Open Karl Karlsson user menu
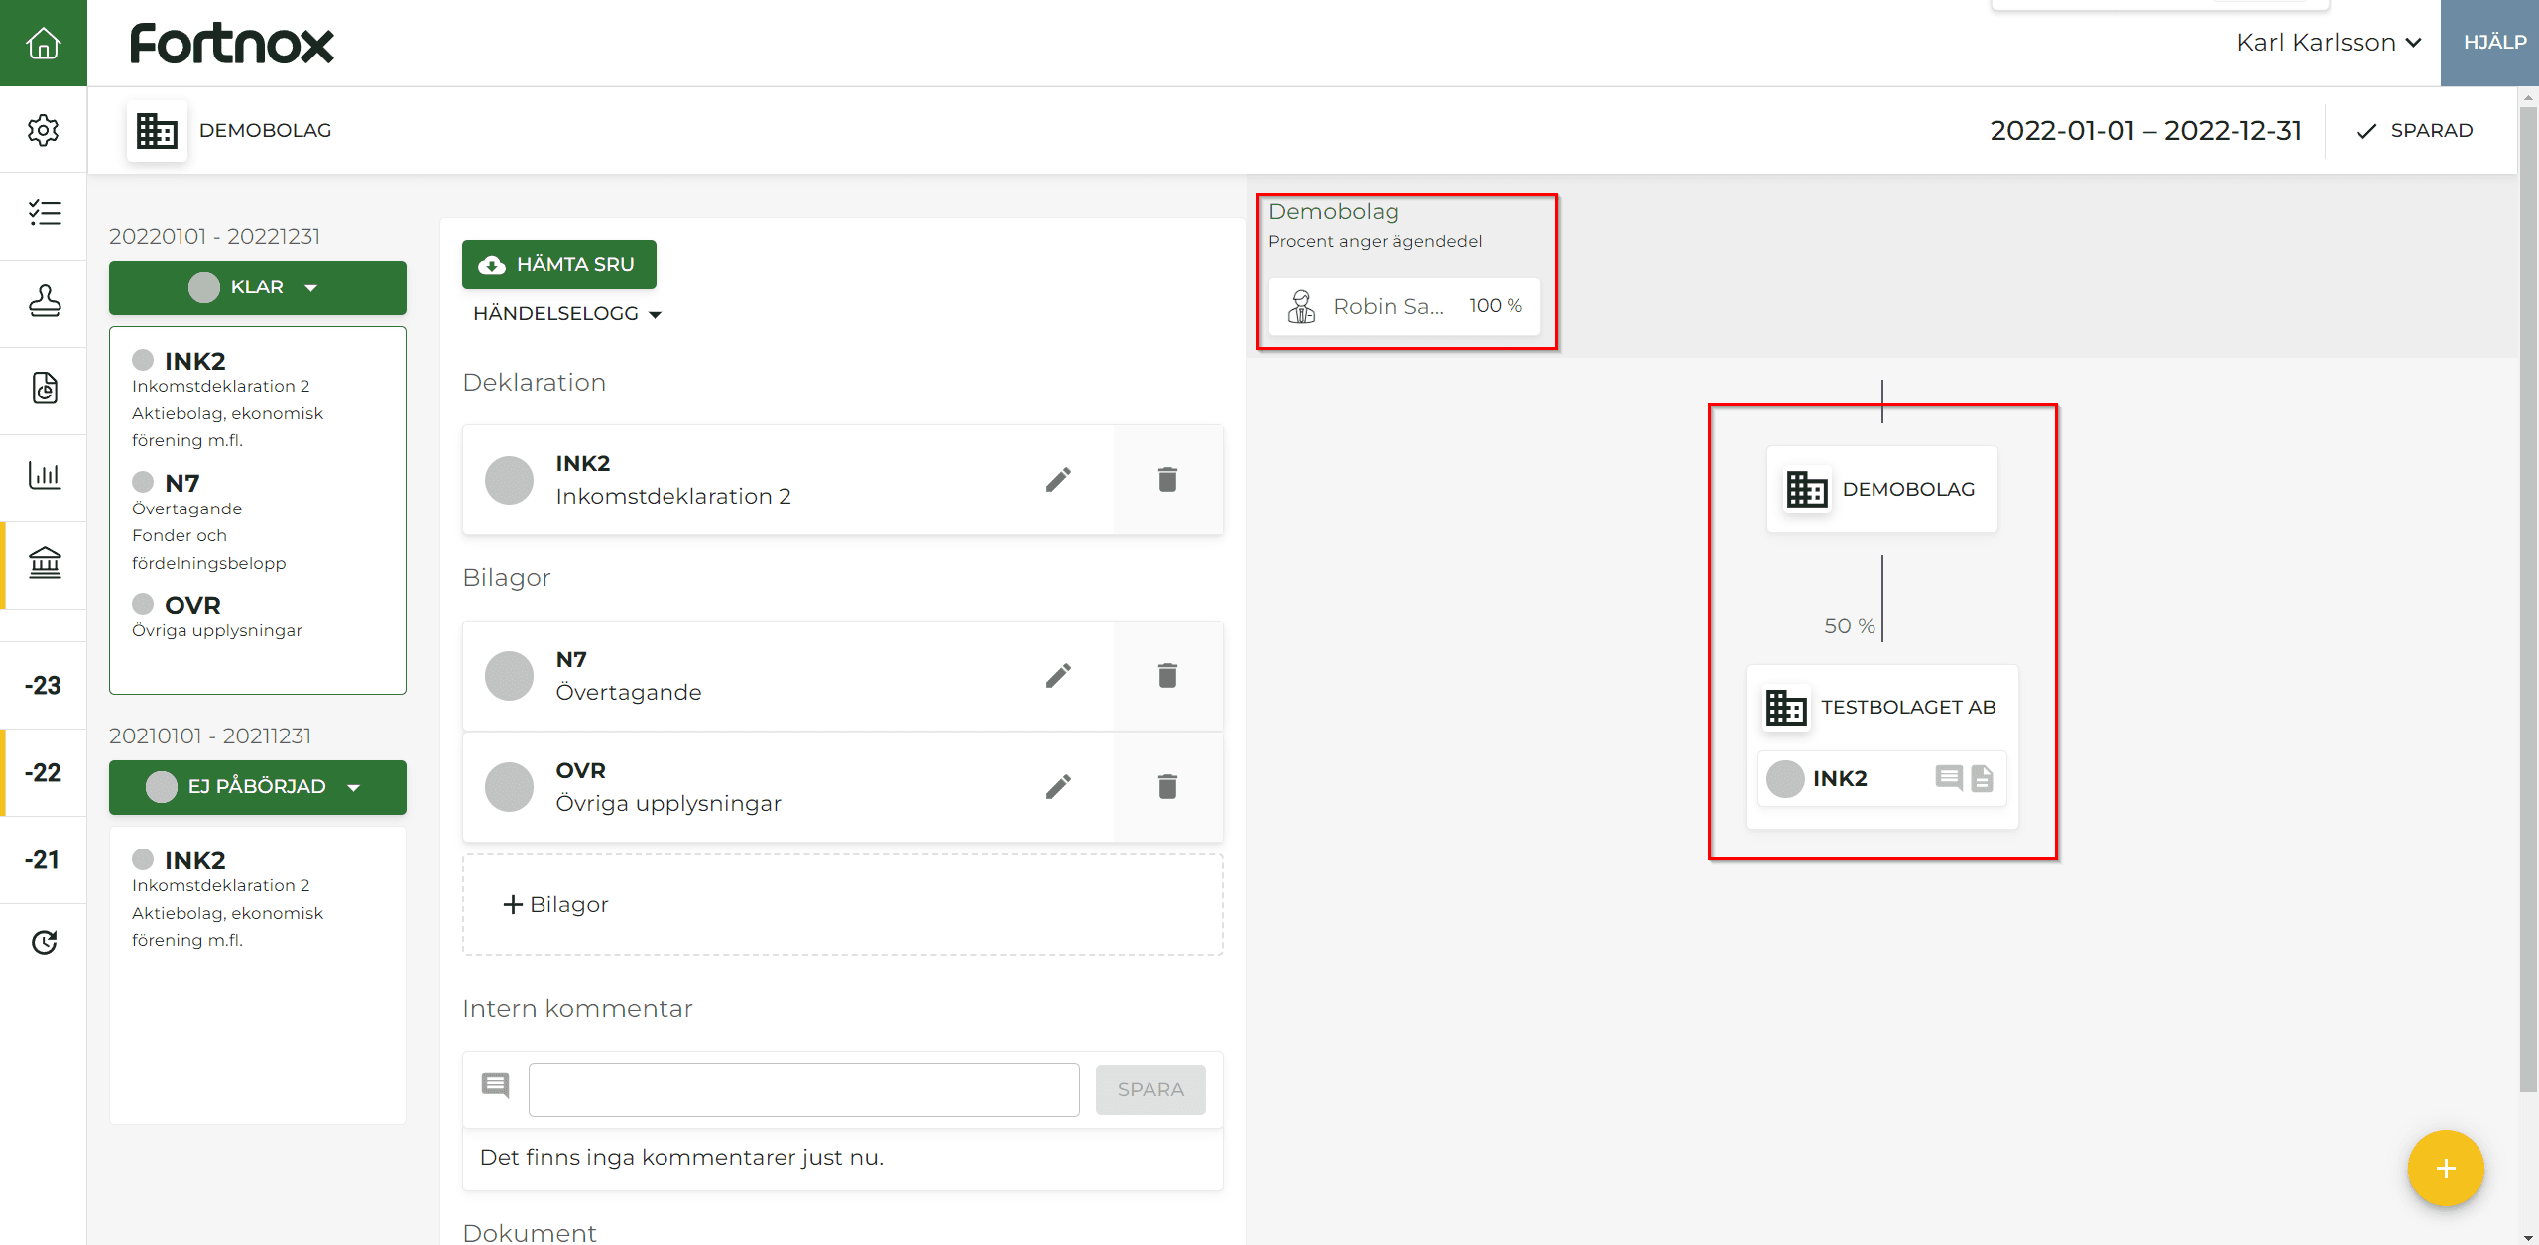 click(2329, 43)
